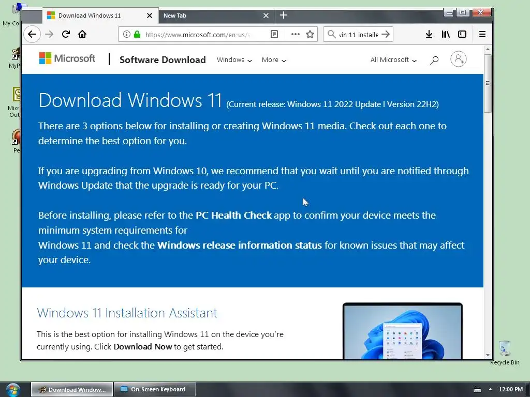530x397 pixels.
Task: Click the forward navigation arrow
Action: (49, 34)
